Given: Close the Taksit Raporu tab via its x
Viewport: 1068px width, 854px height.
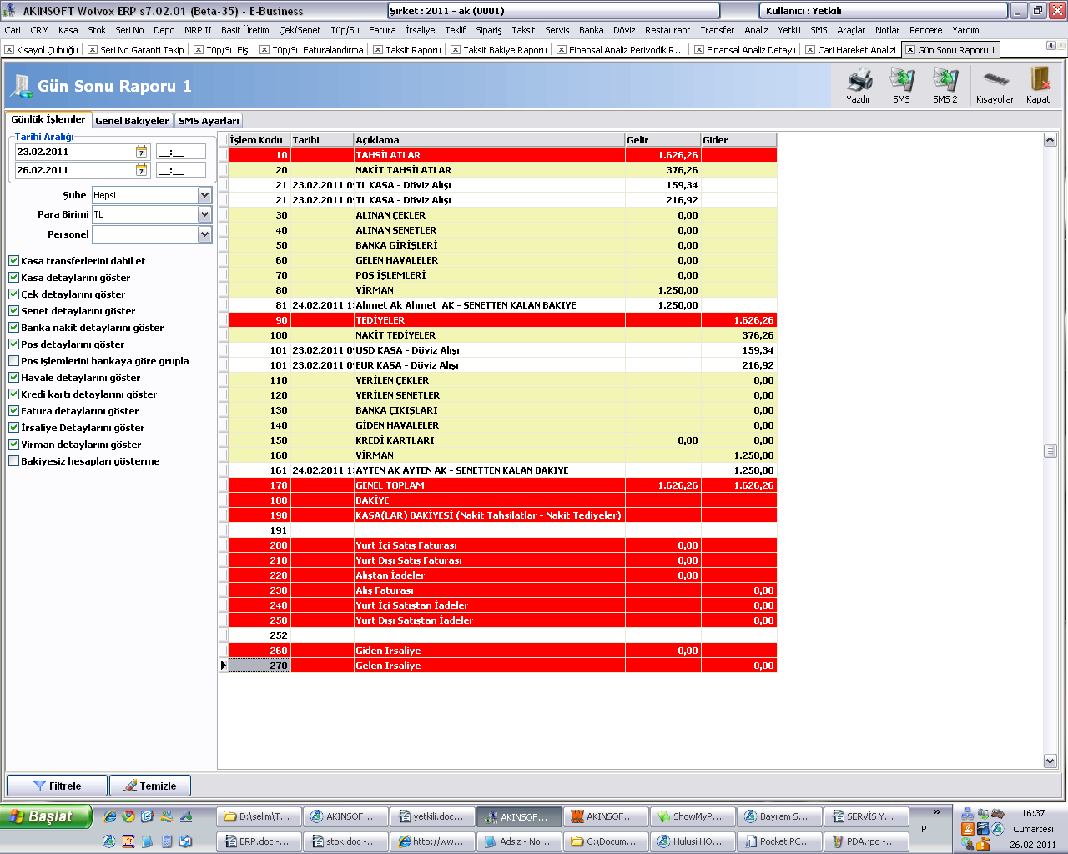Looking at the screenshot, I should tap(378, 50).
